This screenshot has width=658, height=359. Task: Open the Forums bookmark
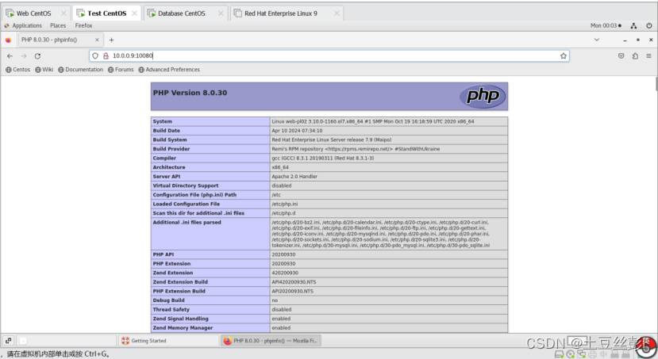tap(121, 70)
